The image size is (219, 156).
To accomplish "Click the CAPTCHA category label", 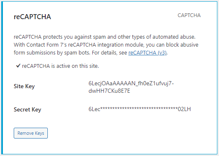I will point(189,15).
